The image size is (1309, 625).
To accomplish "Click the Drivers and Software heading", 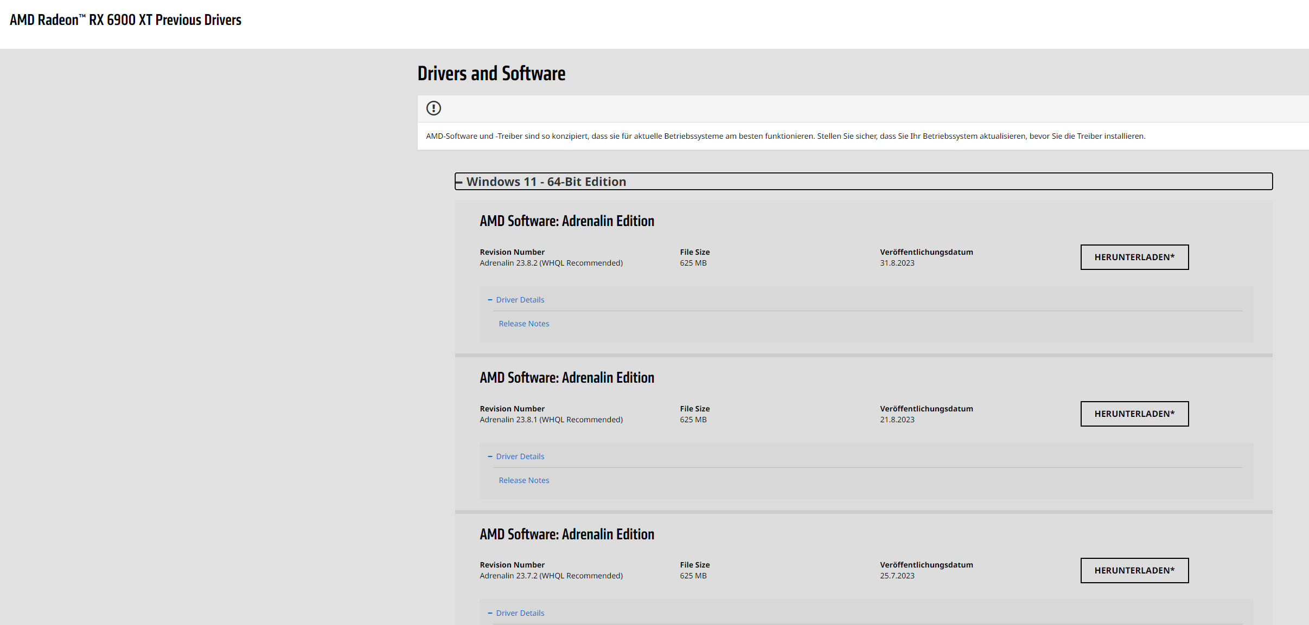I will 491,73.
